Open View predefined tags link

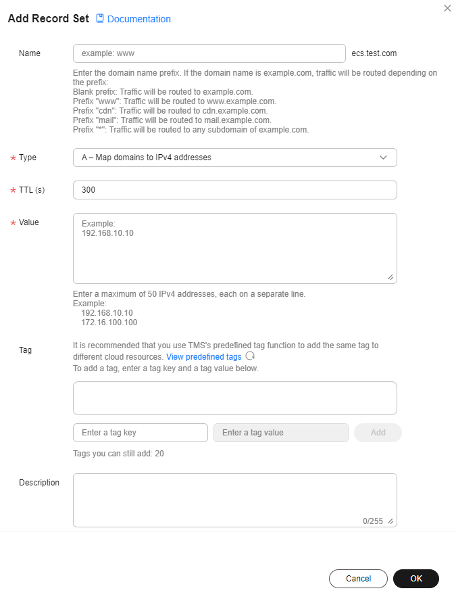(x=204, y=357)
